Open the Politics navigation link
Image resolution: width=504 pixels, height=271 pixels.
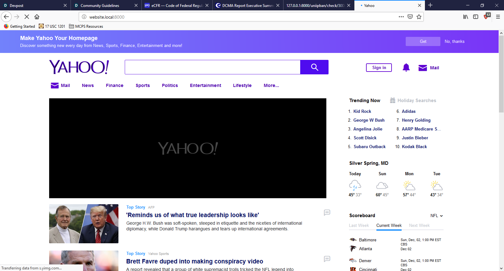click(170, 85)
